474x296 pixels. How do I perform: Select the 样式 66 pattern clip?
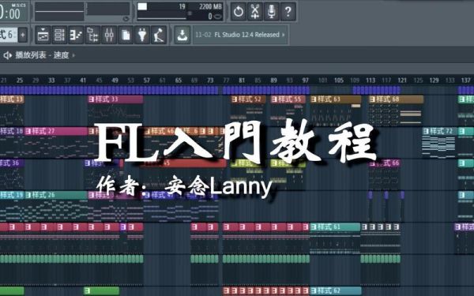tap(385, 163)
